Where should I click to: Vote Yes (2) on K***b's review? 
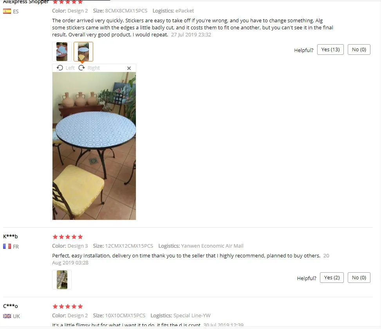tap(332, 277)
